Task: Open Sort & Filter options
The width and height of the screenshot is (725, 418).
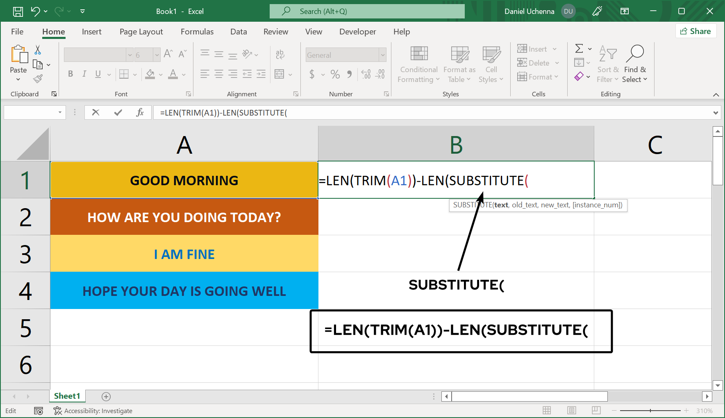Action: pyautogui.click(x=607, y=64)
